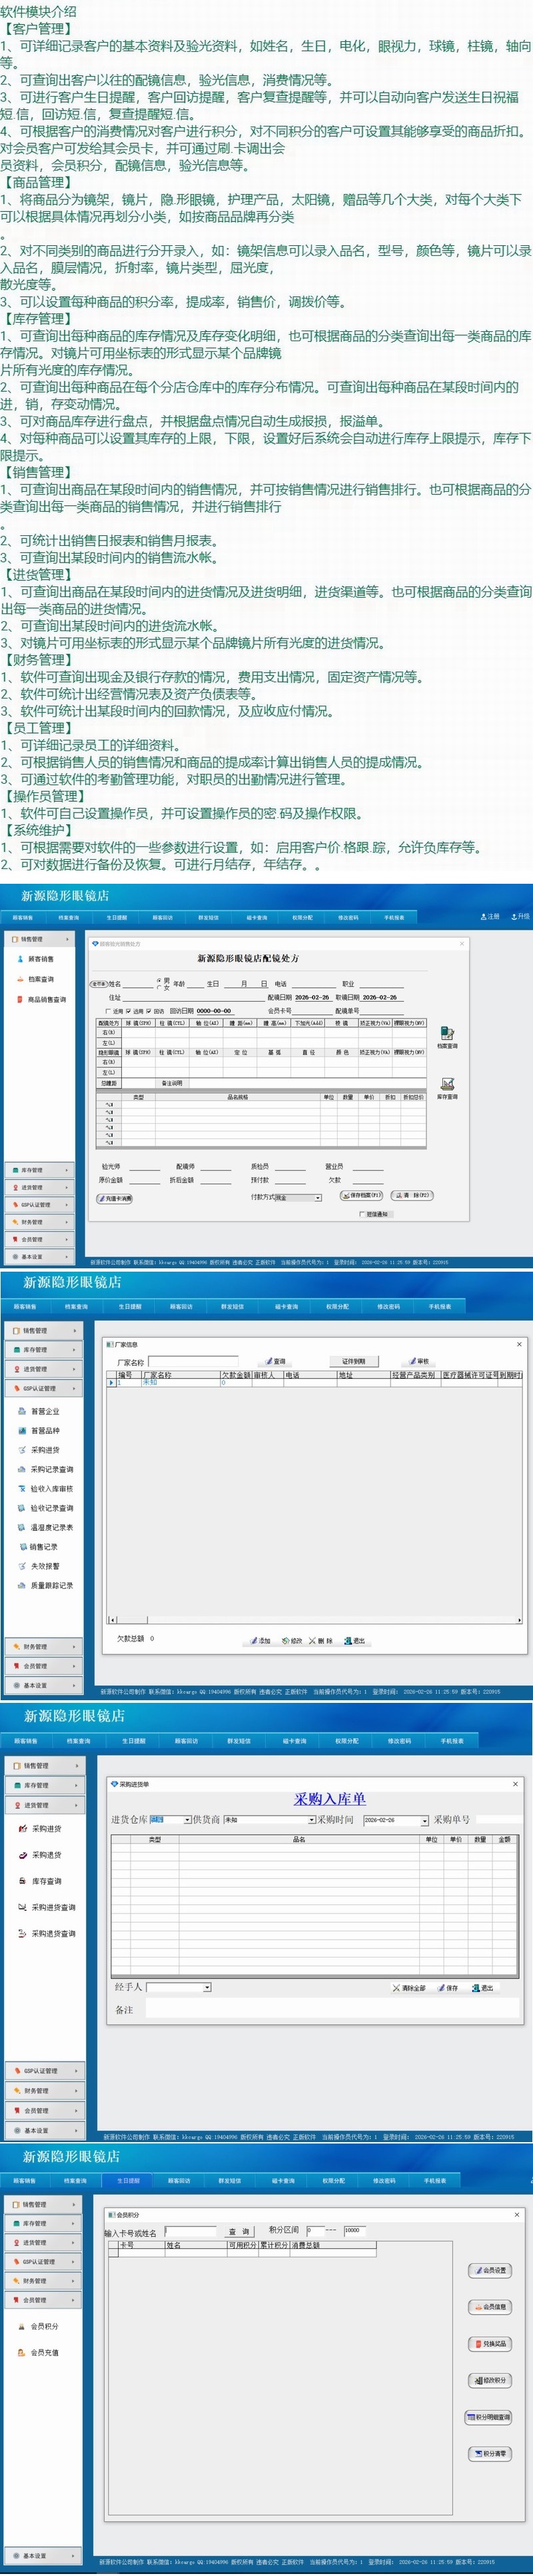Screen dimensions: 533x2576
Task: Click the 保存档案 button
Action: click(361, 1195)
